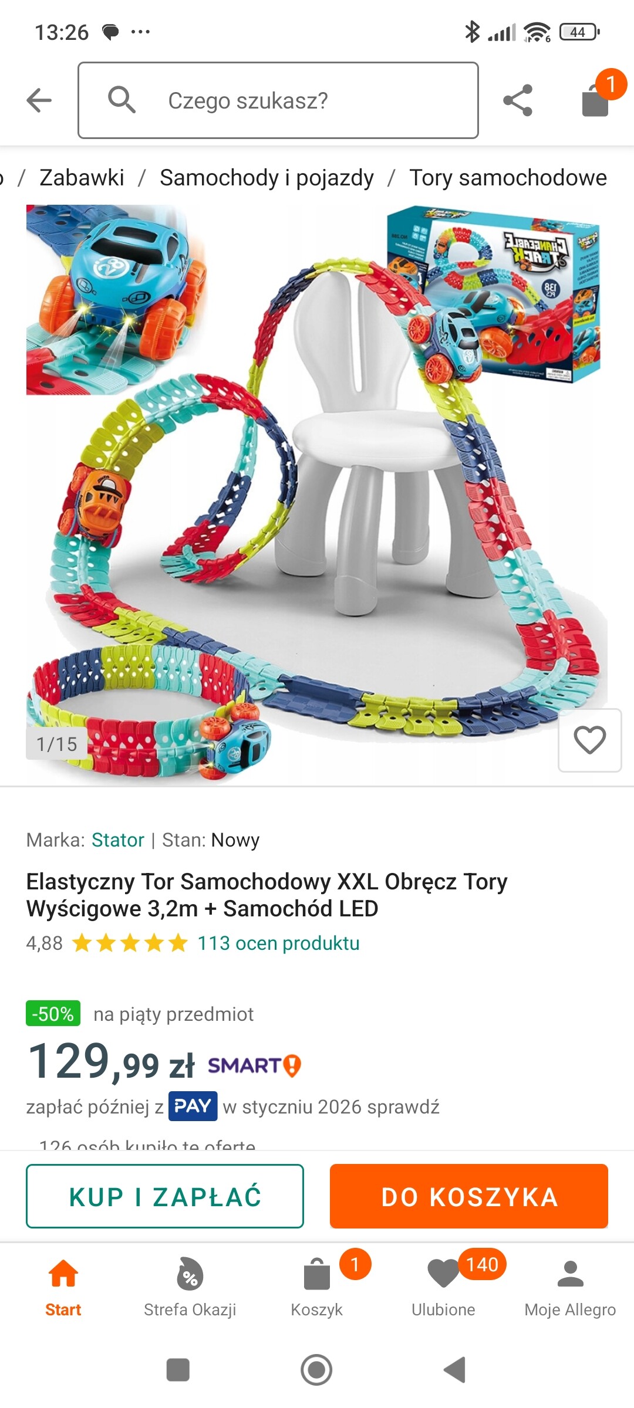This screenshot has height=1408, width=634.
Task: Open the 113 ocen produktu link
Action: [278, 943]
